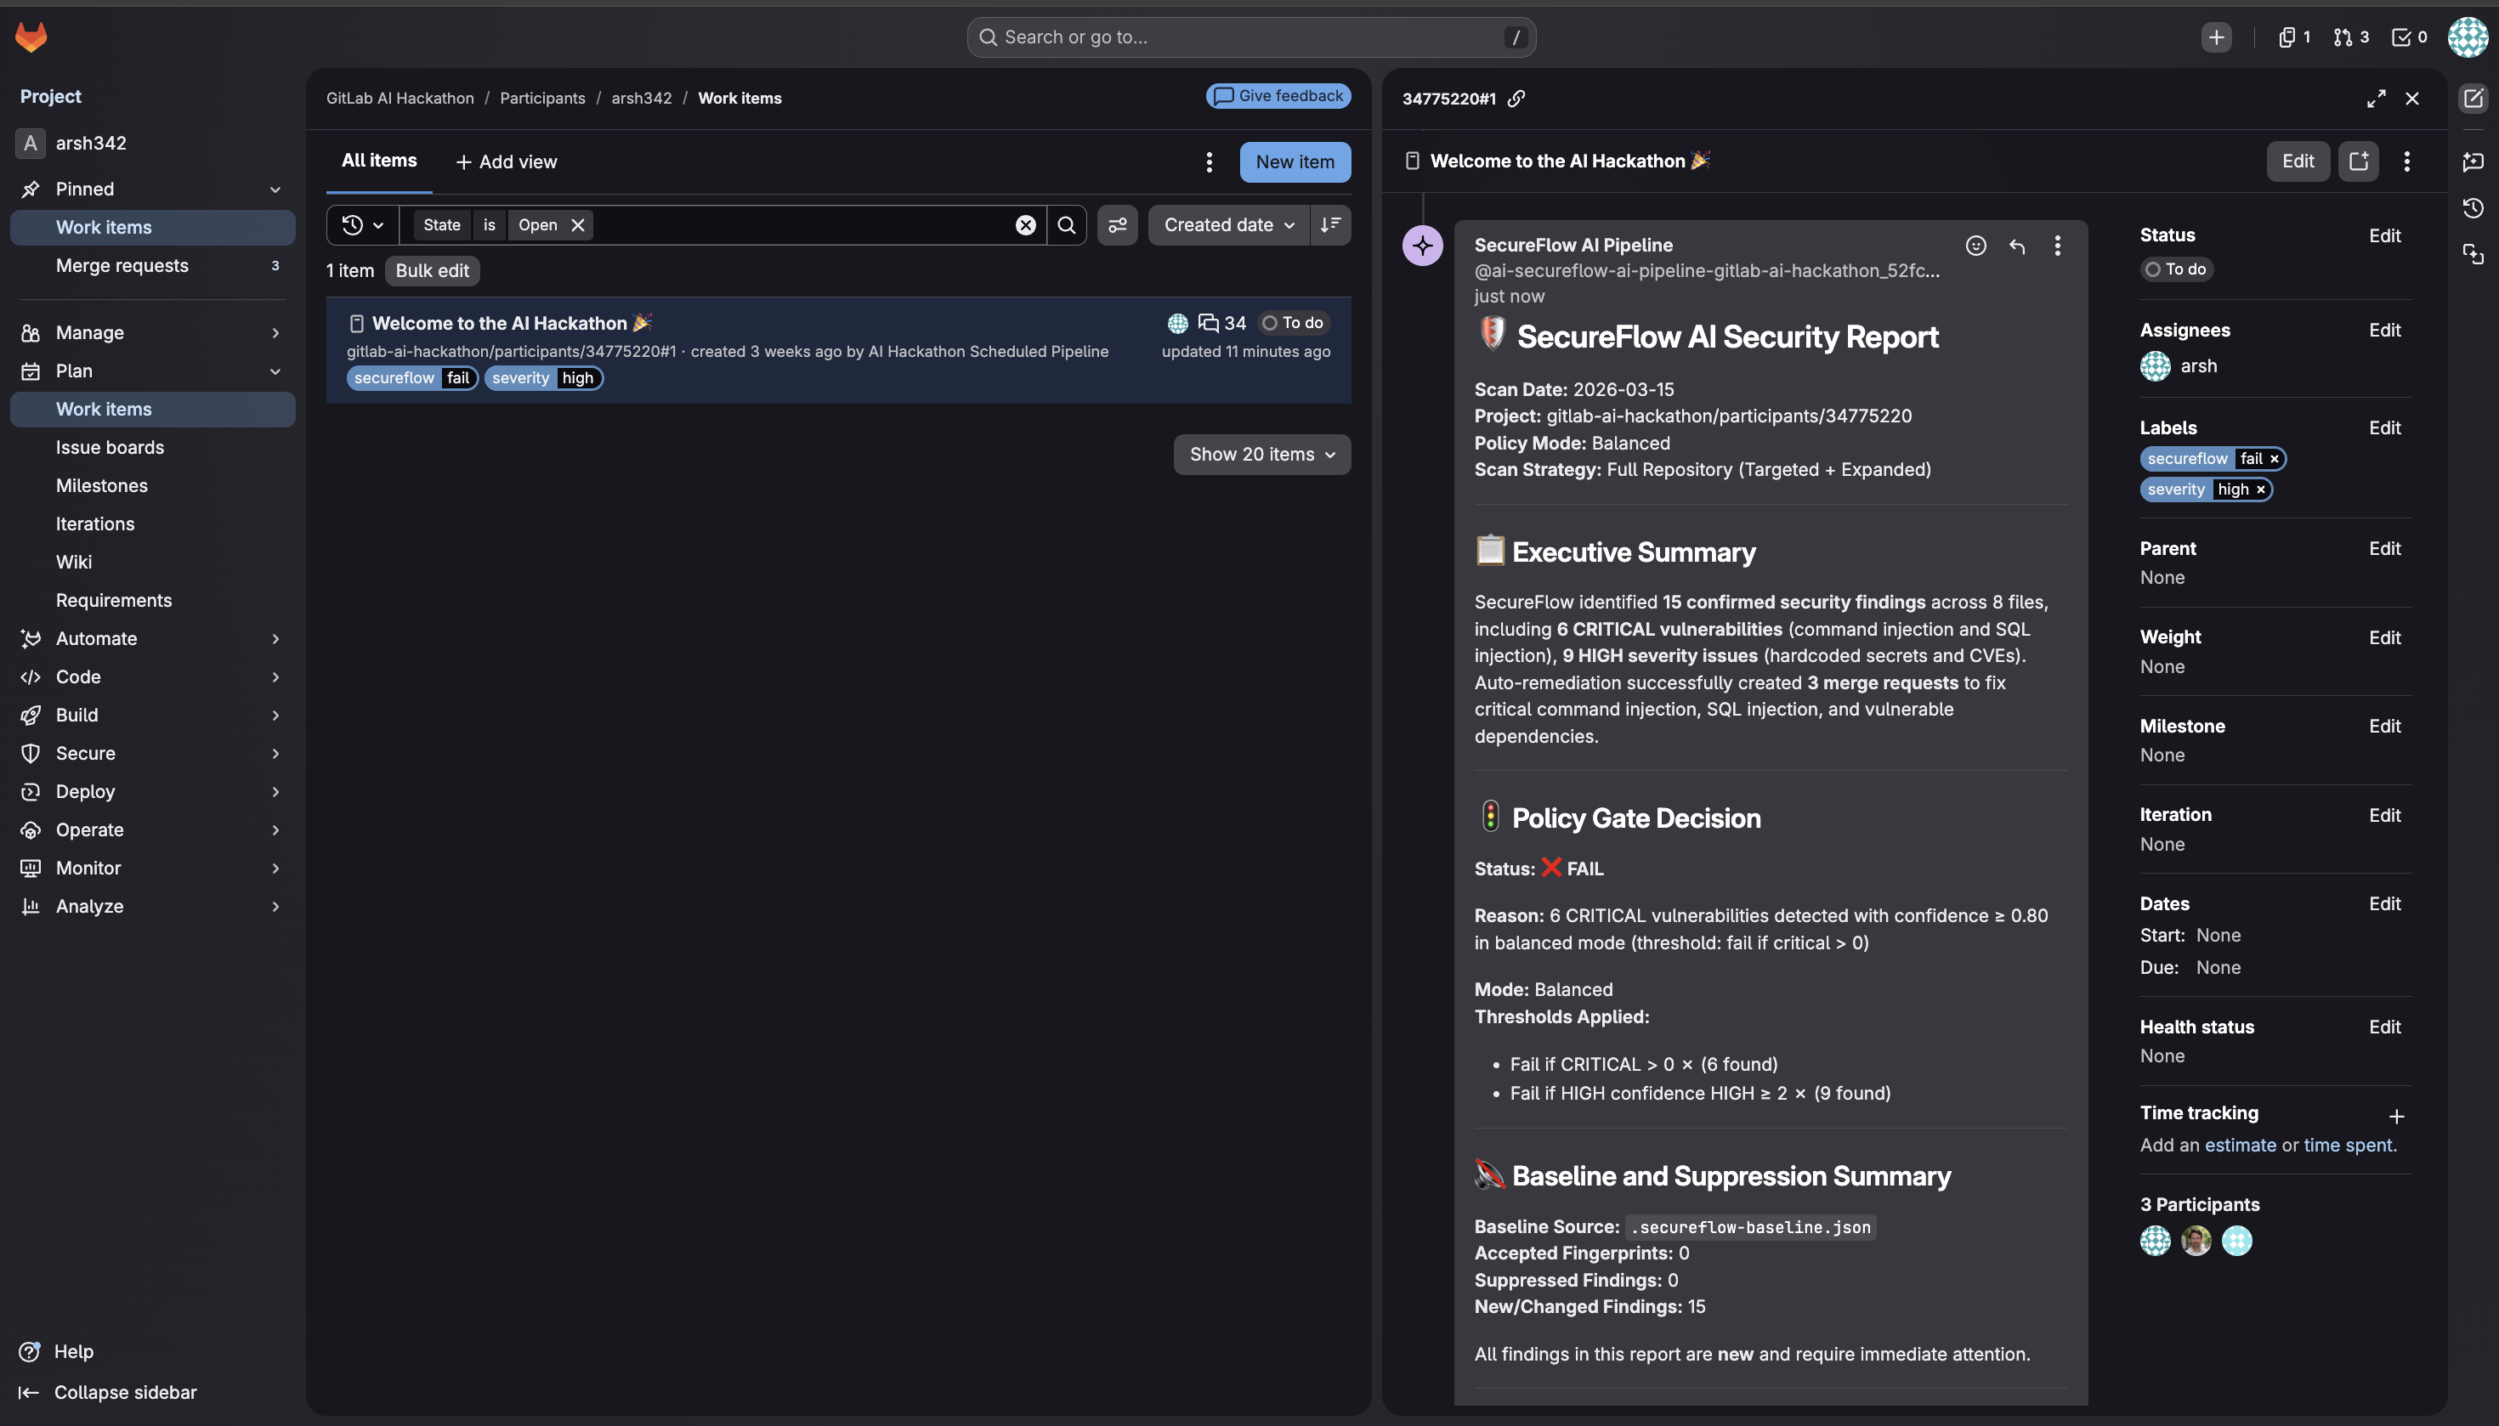Image resolution: width=2499 pixels, height=1426 pixels.
Task: Open Show 20 items dropdown
Action: (x=1261, y=455)
